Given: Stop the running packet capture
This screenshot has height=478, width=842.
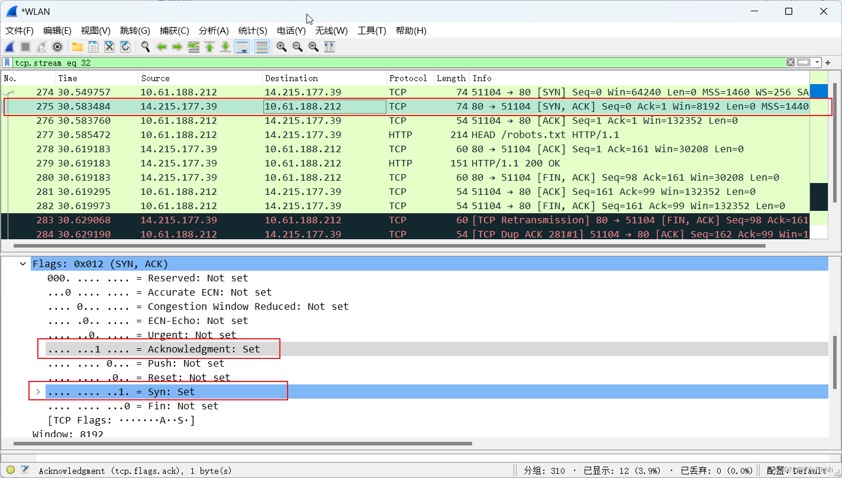Looking at the screenshot, I should point(25,47).
